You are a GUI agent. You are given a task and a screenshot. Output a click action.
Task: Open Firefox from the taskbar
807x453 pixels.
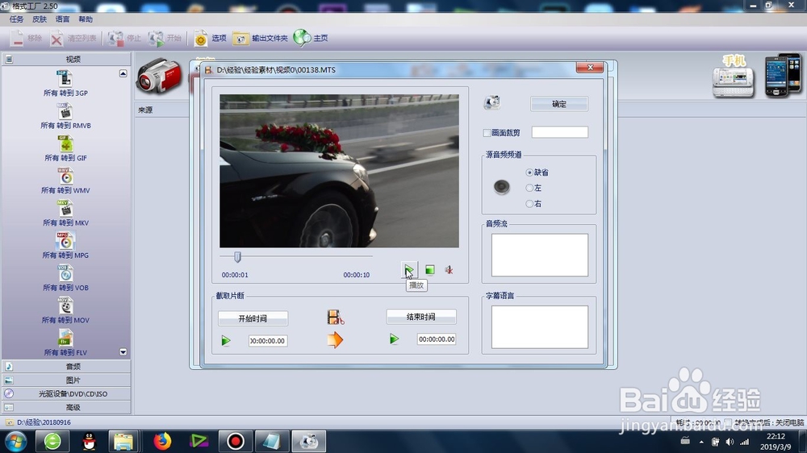[x=162, y=441]
